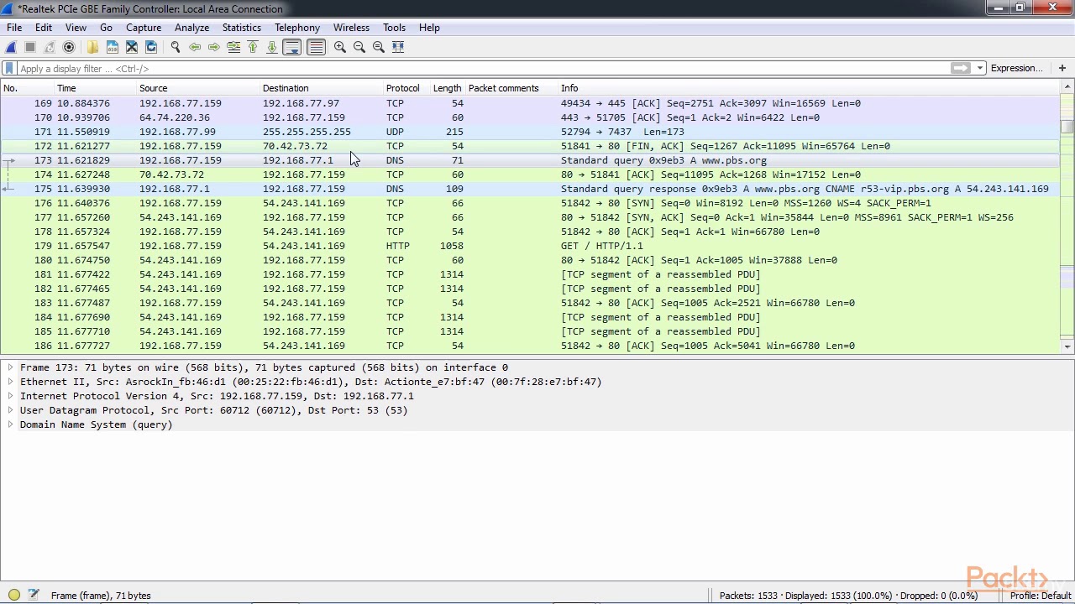Open capture options gear icon
This screenshot has width=1075, height=604.
point(69,47)
